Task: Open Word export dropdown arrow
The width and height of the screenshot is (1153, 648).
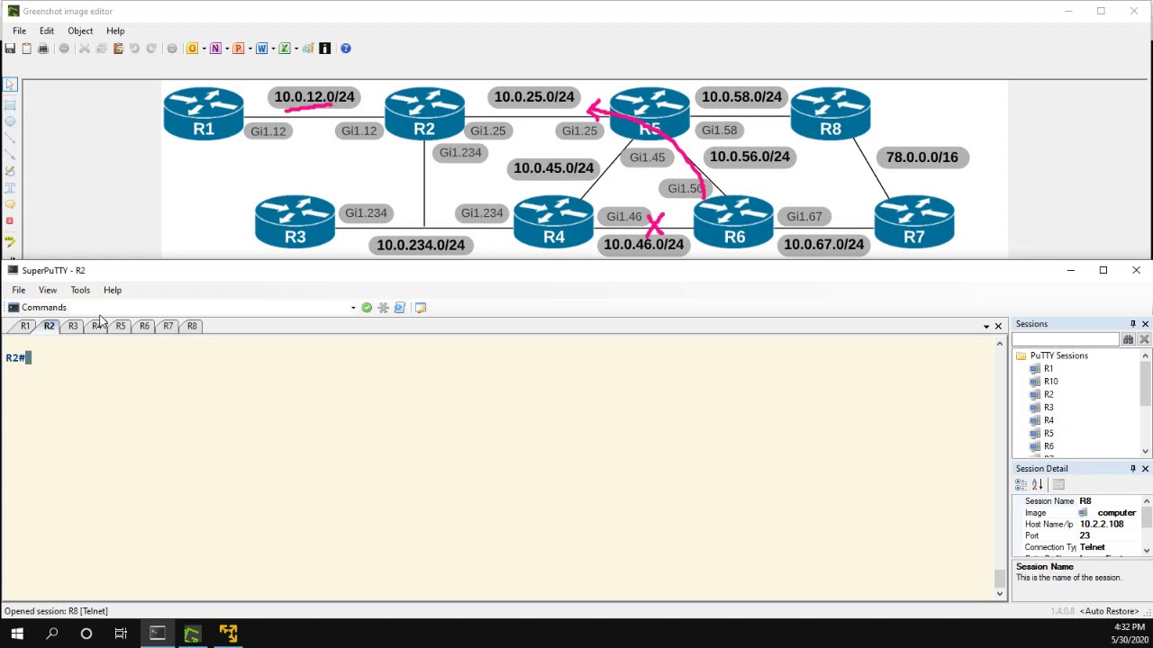Action: 273,49
